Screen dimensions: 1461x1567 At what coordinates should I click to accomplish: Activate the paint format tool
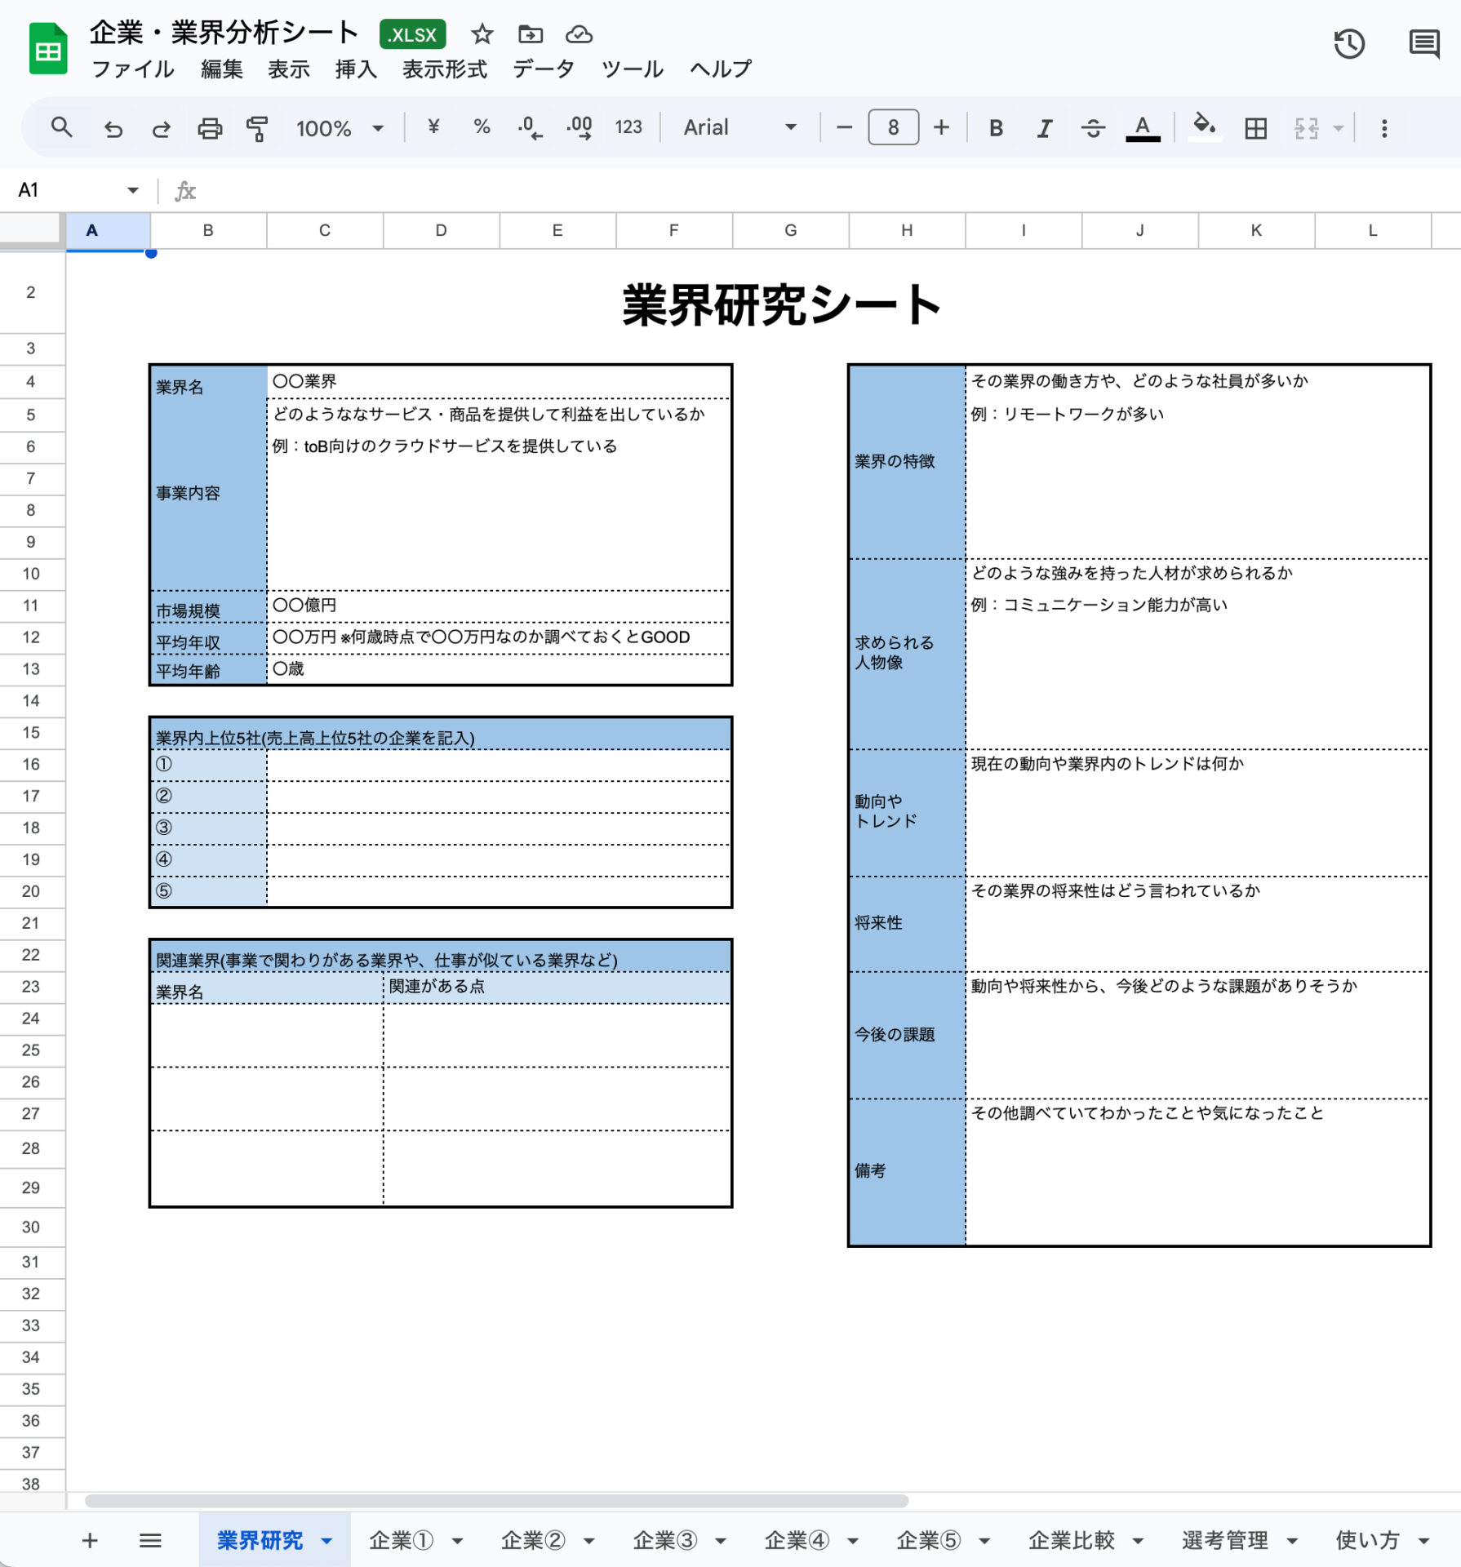[x=257, y=128]
